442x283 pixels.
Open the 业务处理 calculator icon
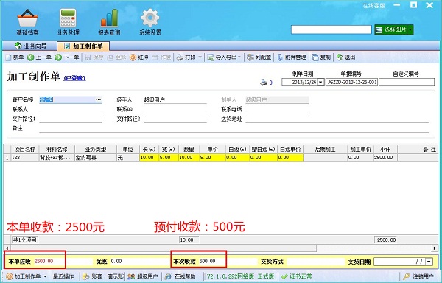pos(68,22)
